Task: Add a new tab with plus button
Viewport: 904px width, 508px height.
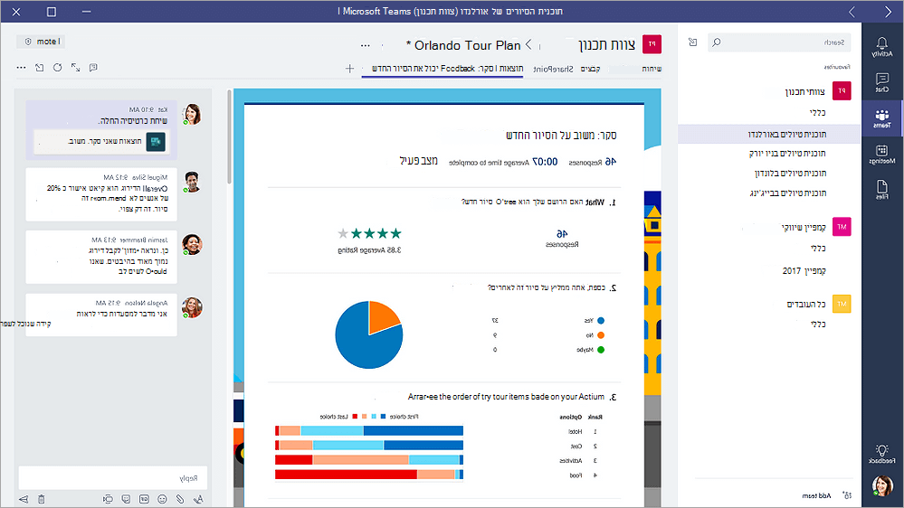Action: 349,69
